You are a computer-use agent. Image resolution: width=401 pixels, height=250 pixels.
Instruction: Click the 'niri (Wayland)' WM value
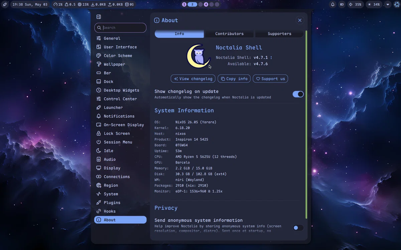(189, 180)
